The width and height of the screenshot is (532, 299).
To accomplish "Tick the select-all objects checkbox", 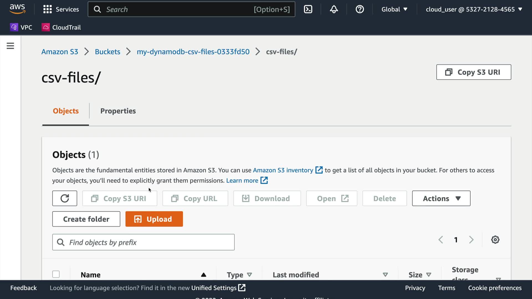I will point(56,274).
